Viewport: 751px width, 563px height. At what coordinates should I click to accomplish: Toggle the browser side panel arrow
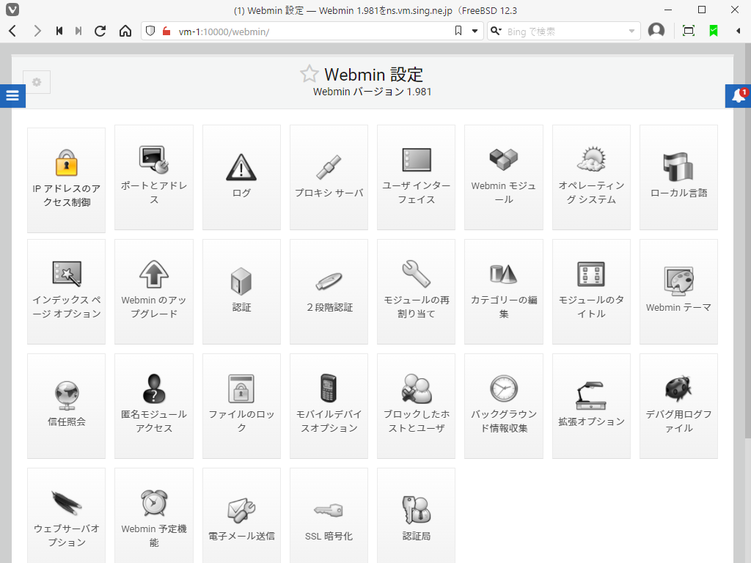738,31
